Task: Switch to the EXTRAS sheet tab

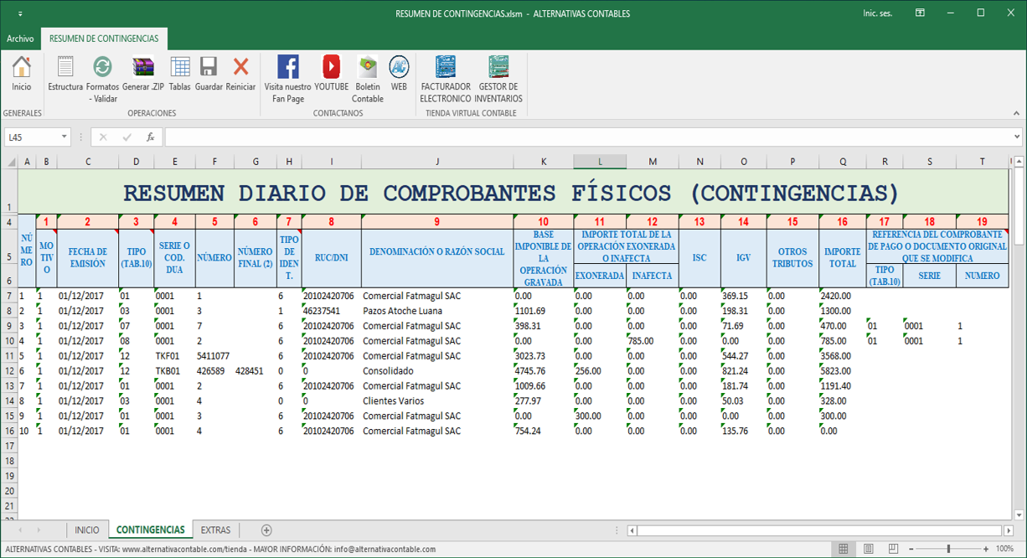Action: click(215, 530)
